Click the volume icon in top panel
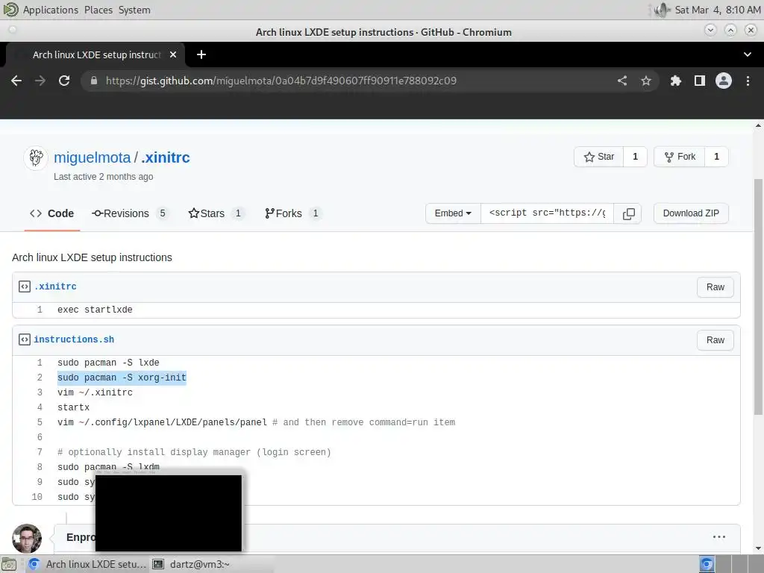Image resolution: width=764 pixels, height=573 pixels. click(x=661, y=10)
